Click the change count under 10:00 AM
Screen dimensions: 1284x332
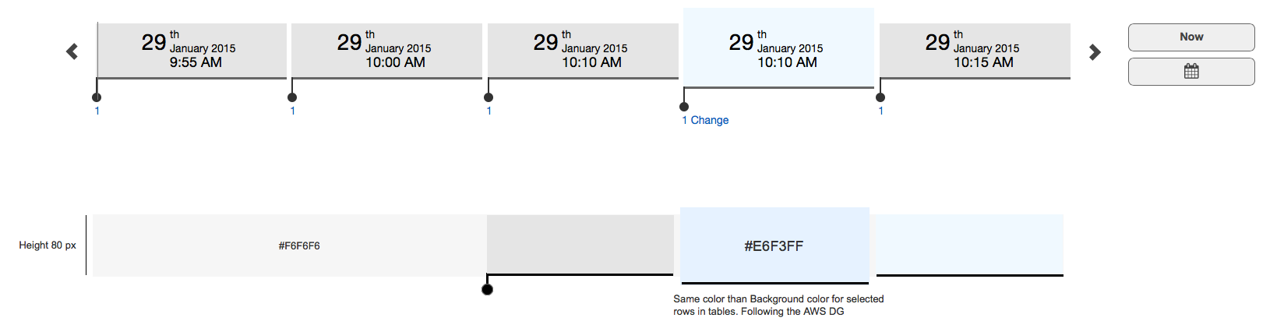click(x=293, y=111)
